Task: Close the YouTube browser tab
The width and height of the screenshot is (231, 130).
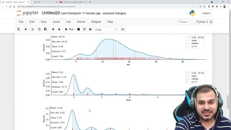Action: (85, 2)
